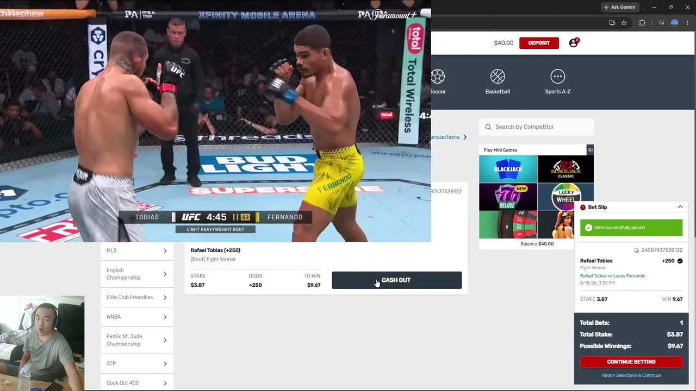The width and height of the screenshot is (696, 391).
Task: Expand the WNBA league row
Action: pyautogui.click(x=136, y=317)
